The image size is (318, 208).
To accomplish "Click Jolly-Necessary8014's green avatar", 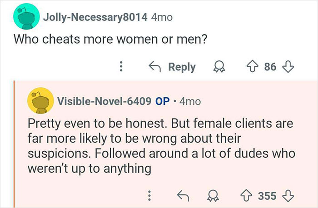I will [25, 18].
